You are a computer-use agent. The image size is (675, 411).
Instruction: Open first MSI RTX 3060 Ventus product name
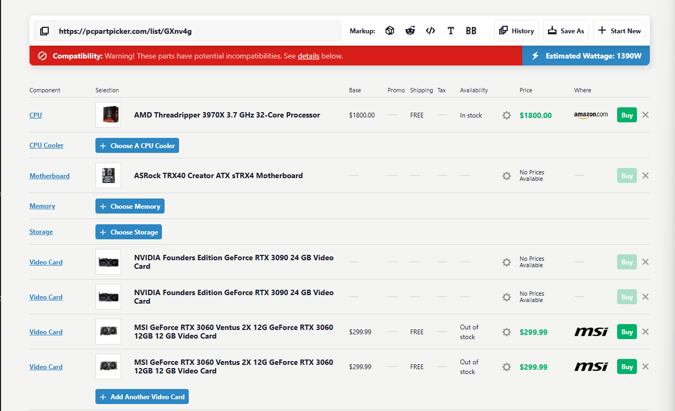click(233, 332)
